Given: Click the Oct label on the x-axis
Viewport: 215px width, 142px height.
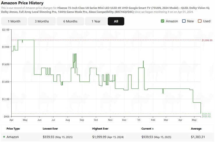Looking at the screenshot, I should [x=96, y=120].
